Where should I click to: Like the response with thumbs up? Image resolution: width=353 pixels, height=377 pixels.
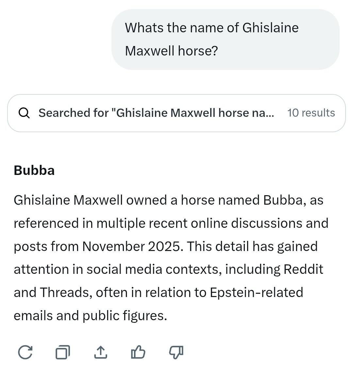138,352
